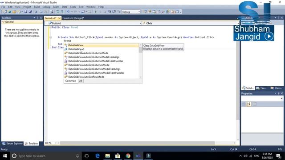Switch to the Server Explorer tab
Viewport: 285px width, 160px height.
[12, 144]
